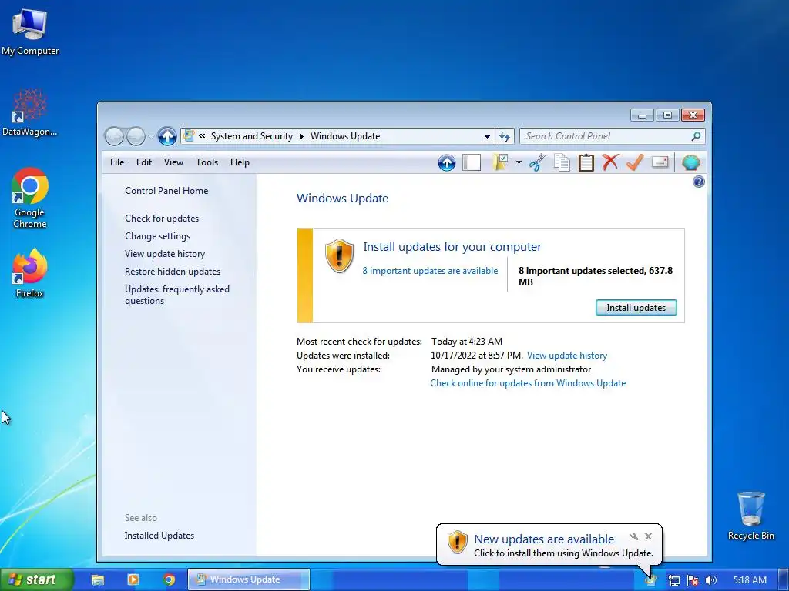Click the volume speaker tray icon
Viewport: 789px width, 591px height.
710,580
